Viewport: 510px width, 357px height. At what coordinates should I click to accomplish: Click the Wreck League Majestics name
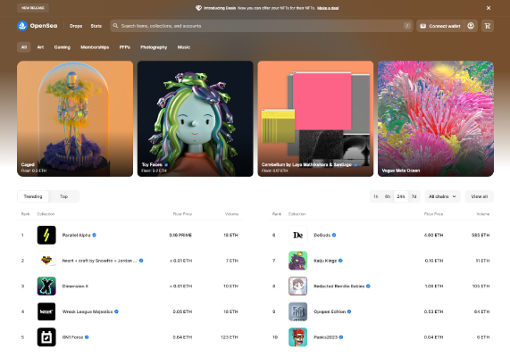pyautogui.click(x=88, y=311)
